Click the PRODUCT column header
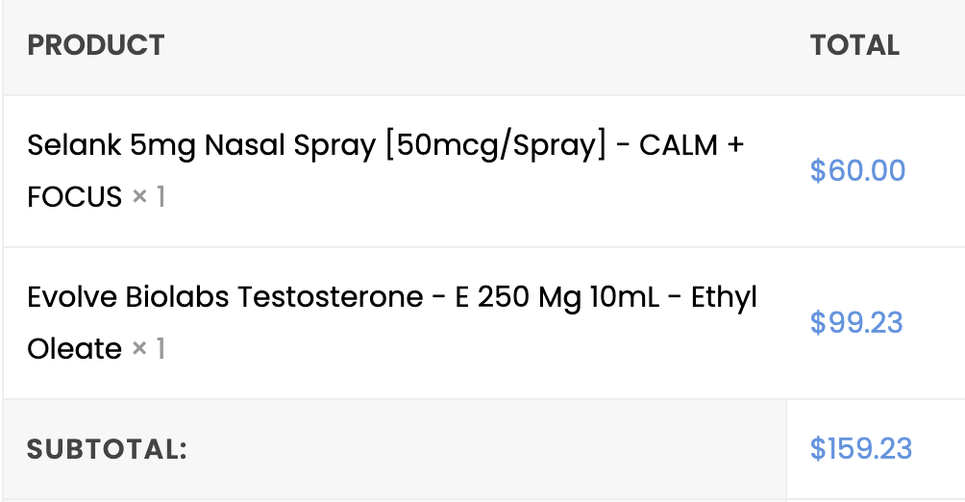The image size is (965, 502). pyautogui.click(x=96, y=45)
